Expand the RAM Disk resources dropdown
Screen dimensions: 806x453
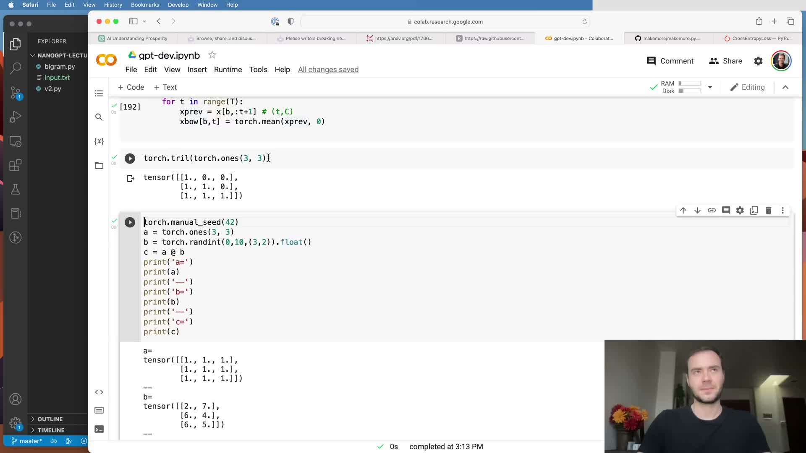coord(710,87)
